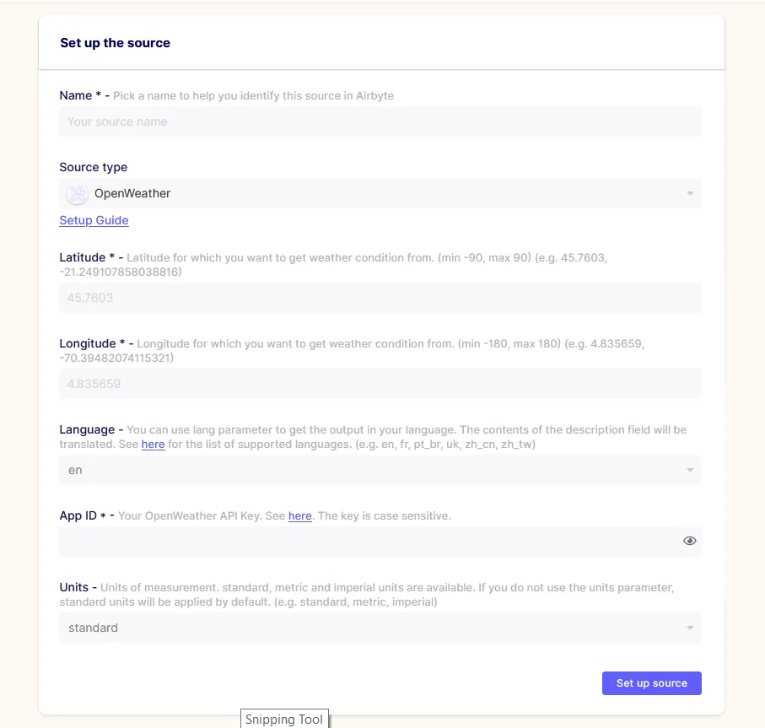Screen dimensions: 765x728
Task: Open the OpenWeather API key 'here' link
Action: pos(299,515)
